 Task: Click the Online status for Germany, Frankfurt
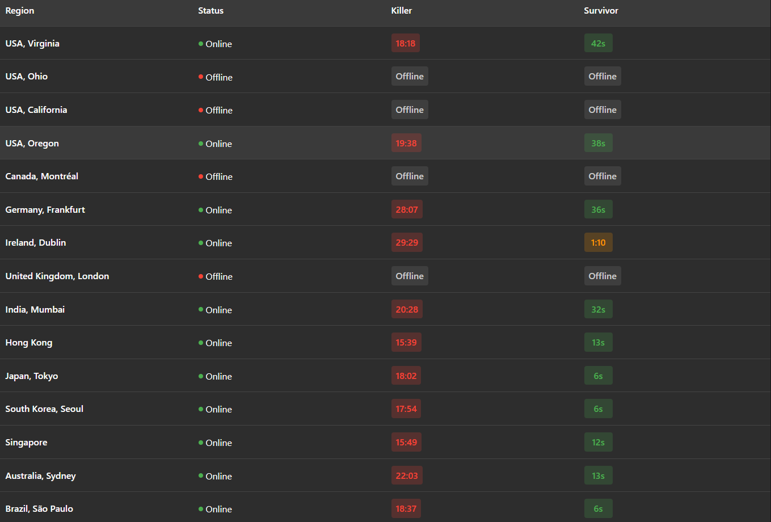[216, 211]
